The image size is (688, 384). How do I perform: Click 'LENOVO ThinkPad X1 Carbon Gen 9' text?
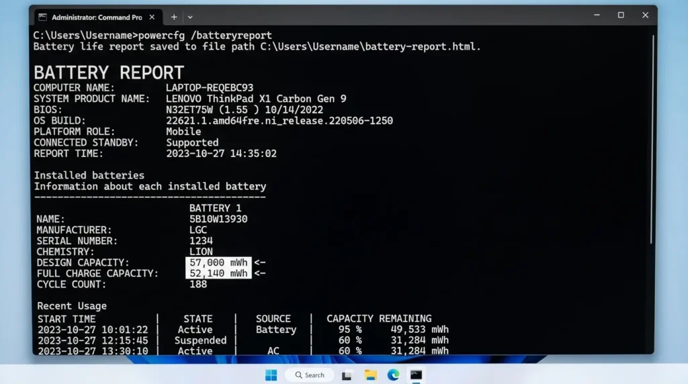coord(256,99)
